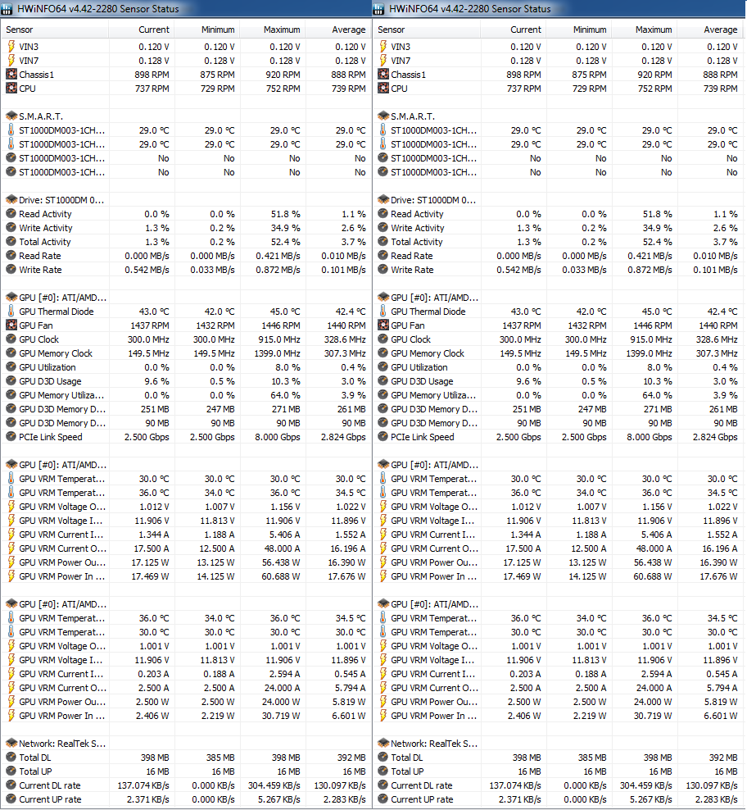
Task: Click GPU Memory Utiliza... icon in right window
Action: (383, 395)
